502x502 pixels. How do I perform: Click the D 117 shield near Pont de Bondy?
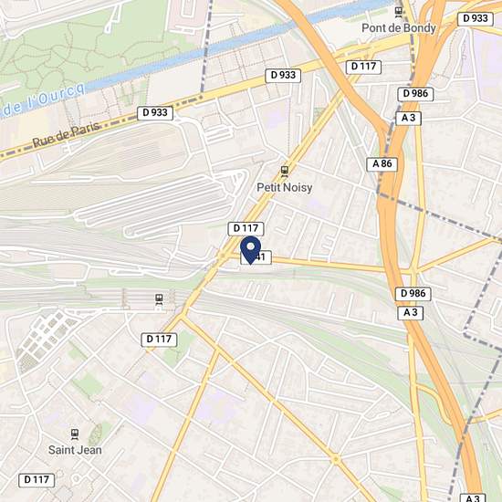363,67
